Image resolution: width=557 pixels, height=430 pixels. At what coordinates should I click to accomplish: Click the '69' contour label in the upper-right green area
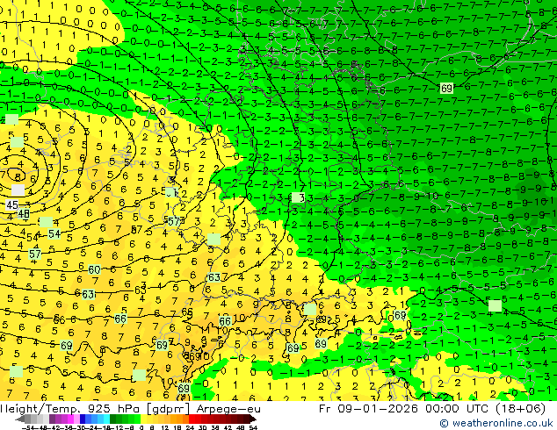click(x=446, y=88)
